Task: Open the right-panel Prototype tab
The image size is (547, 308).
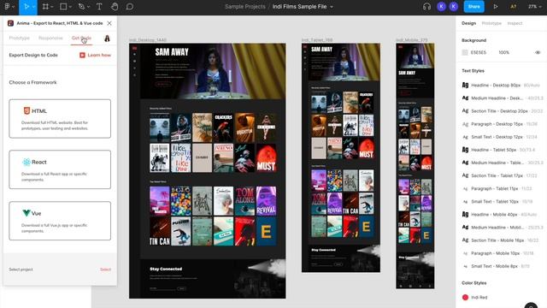Action: pyautogui.click(x=491, y=23)
